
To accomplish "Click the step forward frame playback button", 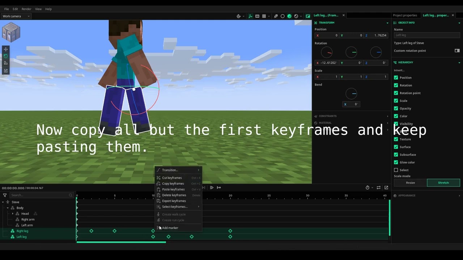I will point(212,187).
